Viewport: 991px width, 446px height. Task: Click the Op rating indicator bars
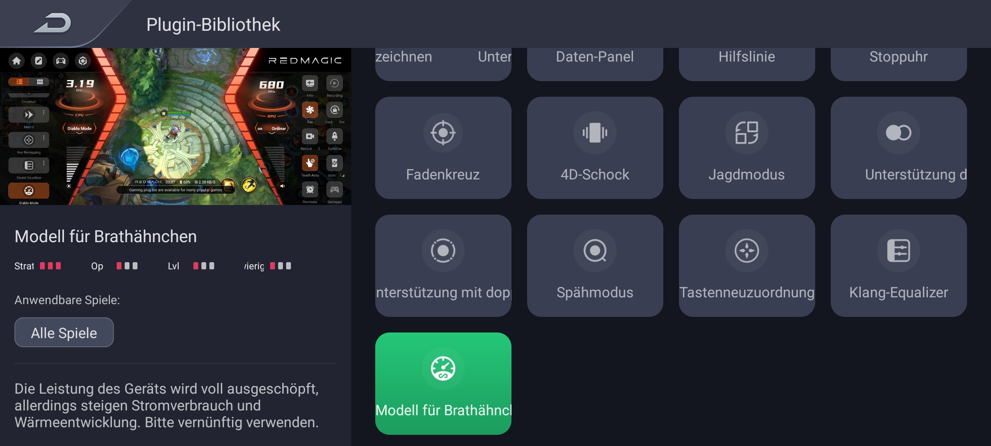click(127, 266)
